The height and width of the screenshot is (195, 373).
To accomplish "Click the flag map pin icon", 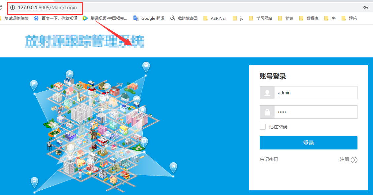I will pyautogui.click(x=34, y=85).
